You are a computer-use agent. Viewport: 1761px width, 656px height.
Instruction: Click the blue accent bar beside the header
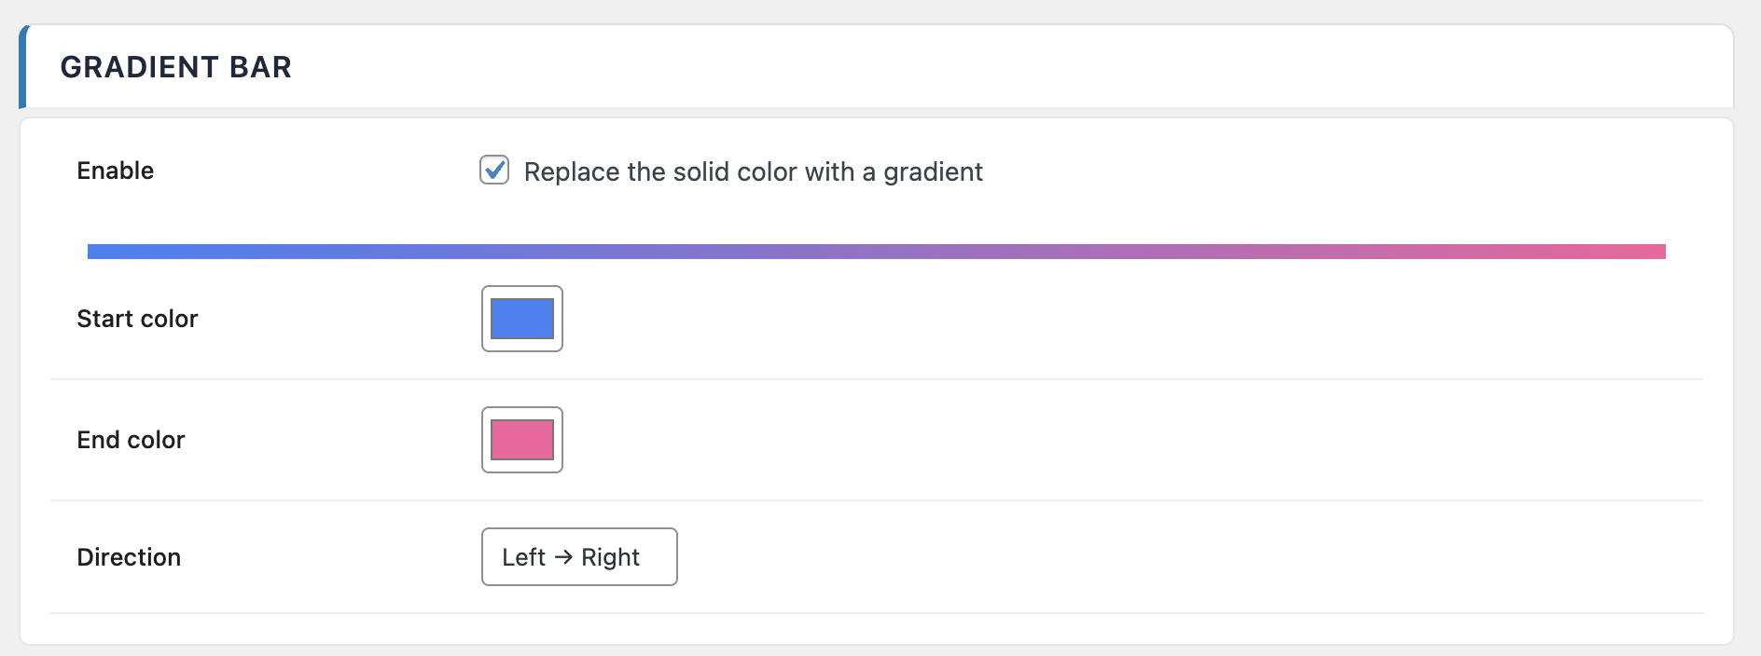(23, 66)
